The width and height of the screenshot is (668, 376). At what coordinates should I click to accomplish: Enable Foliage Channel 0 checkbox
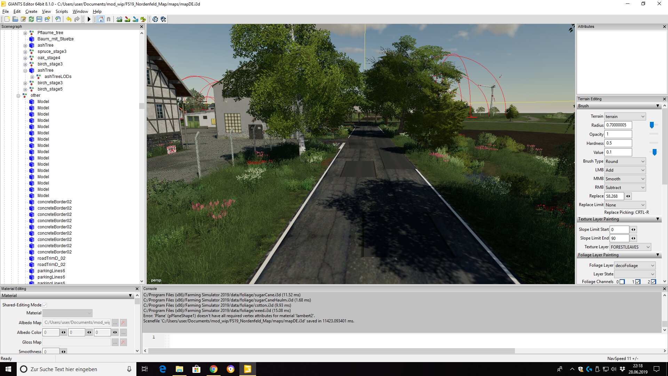tap(622, 282)
